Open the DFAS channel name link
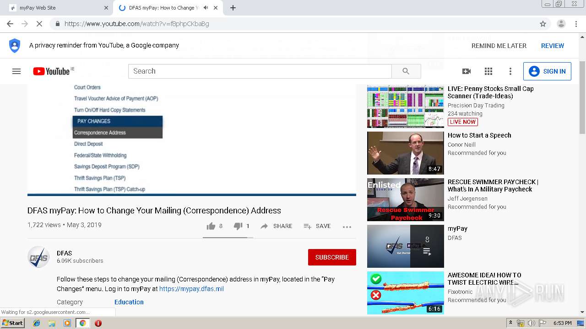The image size is (586, 329). (x=65, y=253)
